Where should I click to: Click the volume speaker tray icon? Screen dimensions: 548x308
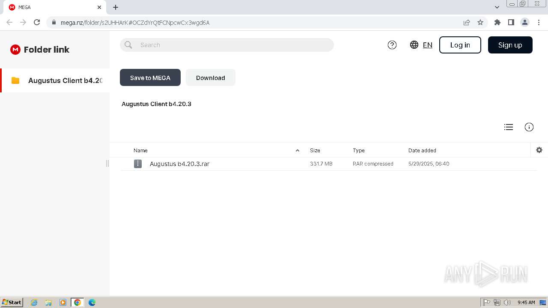pyautogui.click(x=507, y=302)
